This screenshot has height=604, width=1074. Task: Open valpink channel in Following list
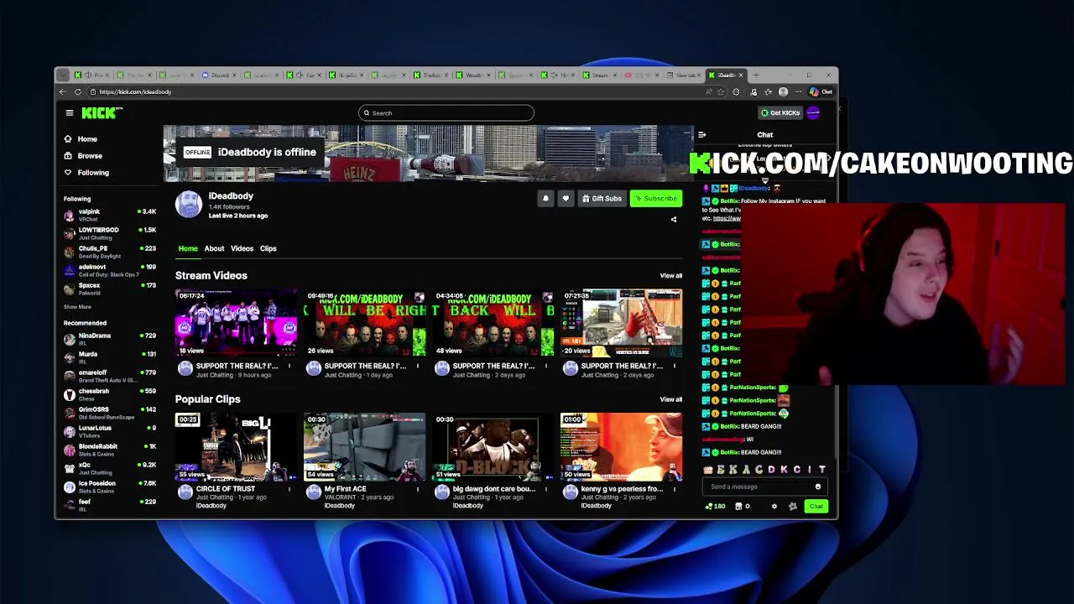coord(110,215)
